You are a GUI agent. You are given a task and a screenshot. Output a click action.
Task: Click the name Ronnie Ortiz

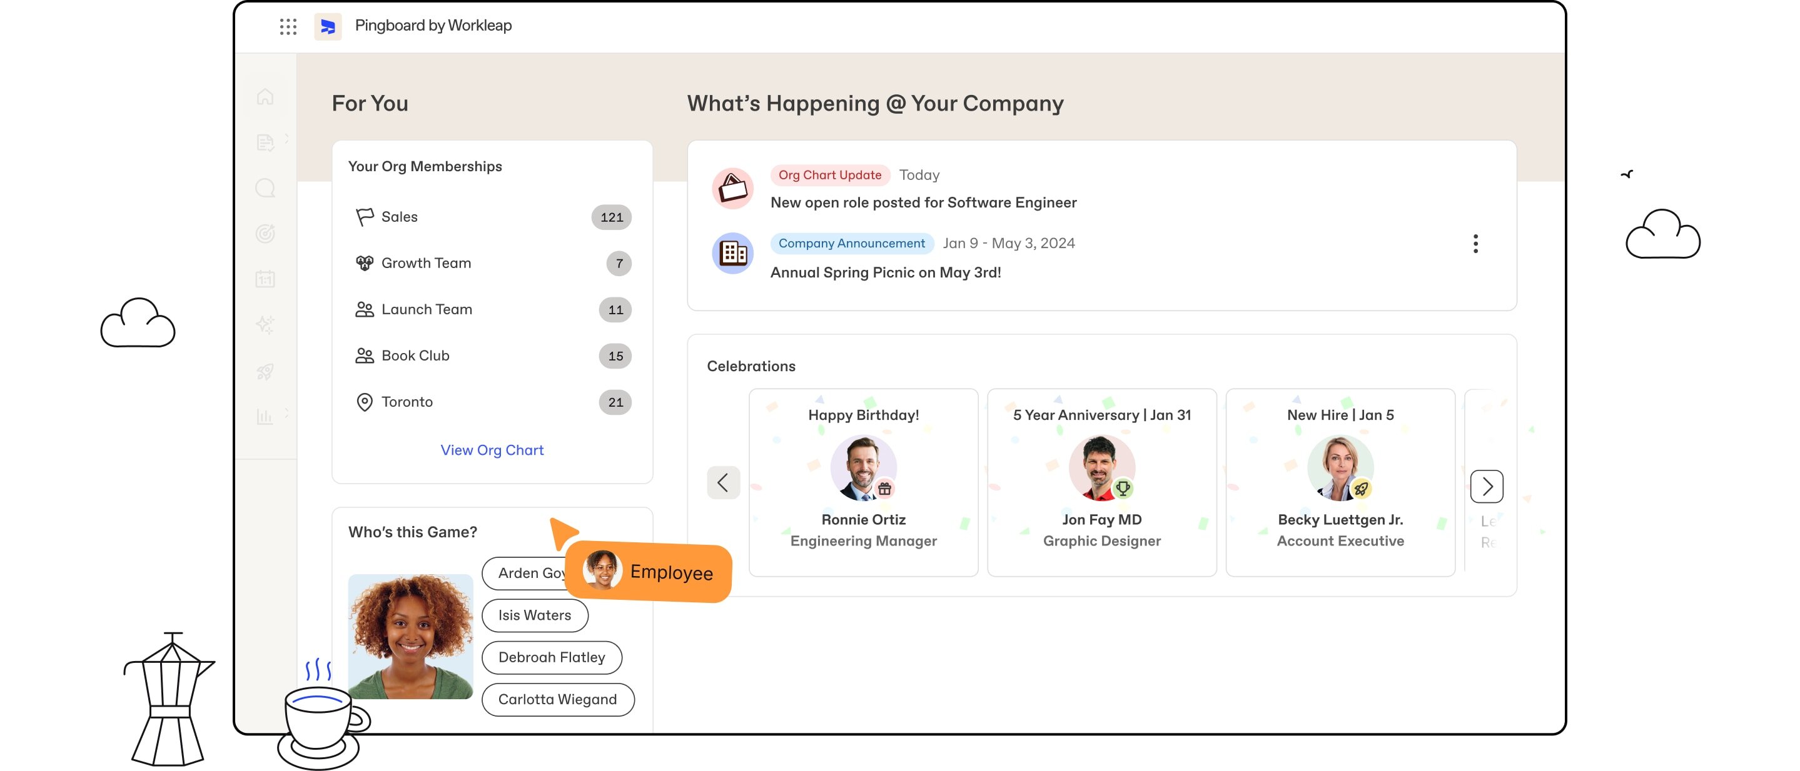[x=863, y=520]
